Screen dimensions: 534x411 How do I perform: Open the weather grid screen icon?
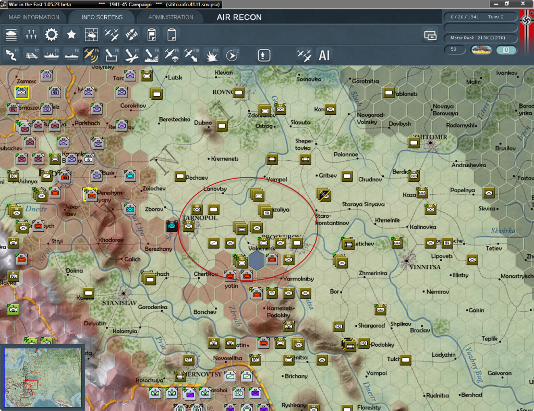91,35
